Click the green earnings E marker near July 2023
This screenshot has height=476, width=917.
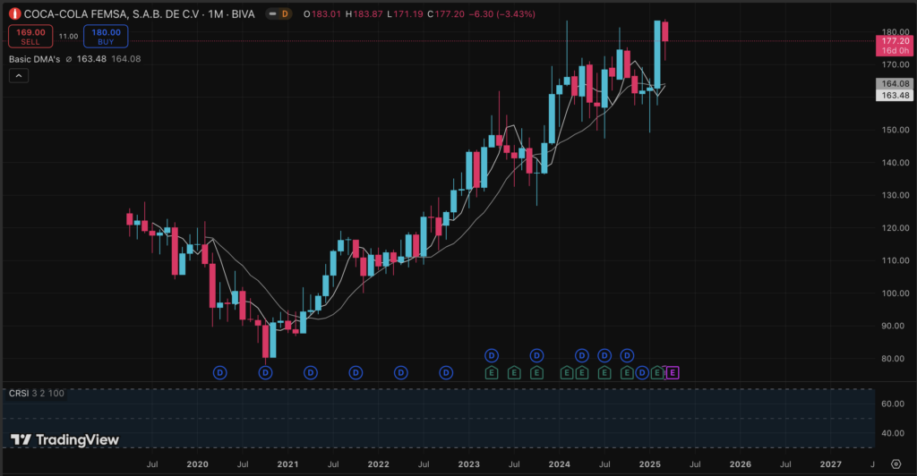click(x=514, y=372)
